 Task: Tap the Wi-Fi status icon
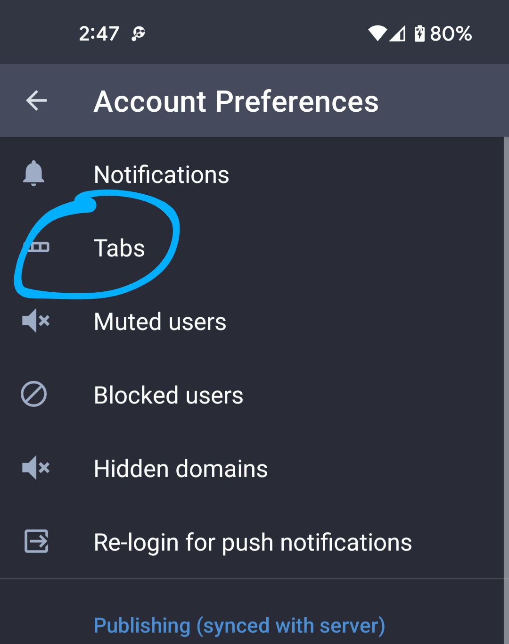[x=377, y=33]
